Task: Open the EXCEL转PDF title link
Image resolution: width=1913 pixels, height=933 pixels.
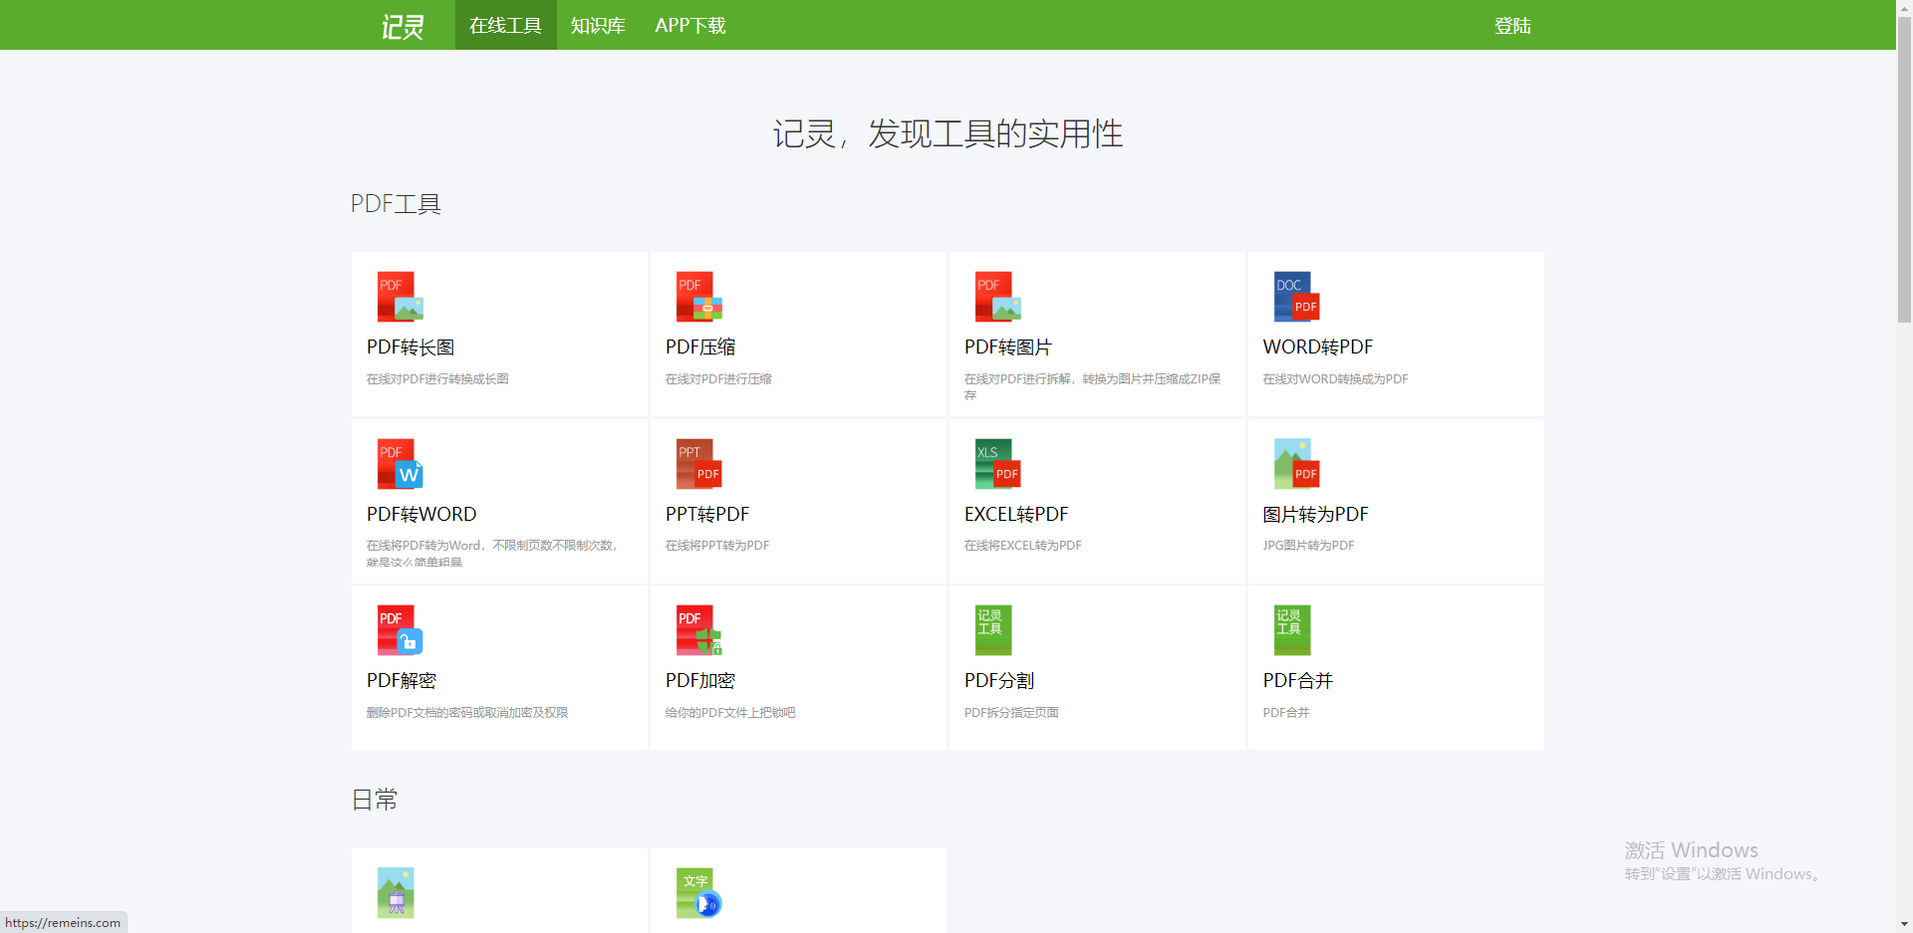Action: [x=1016, y=515]
